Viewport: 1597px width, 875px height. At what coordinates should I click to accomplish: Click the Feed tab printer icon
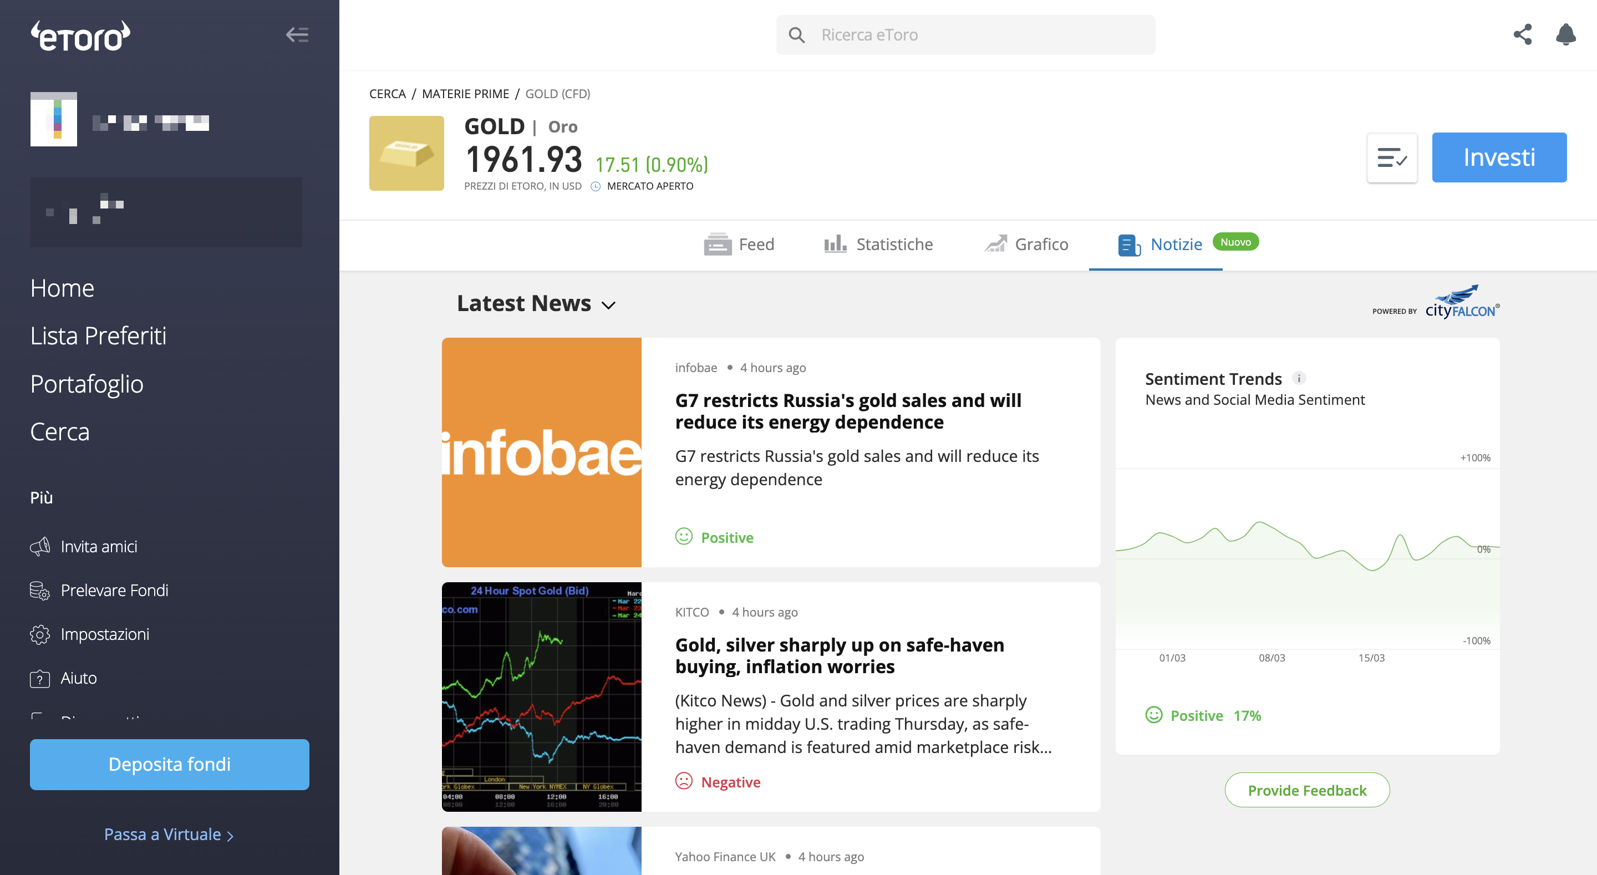point(718,245)
